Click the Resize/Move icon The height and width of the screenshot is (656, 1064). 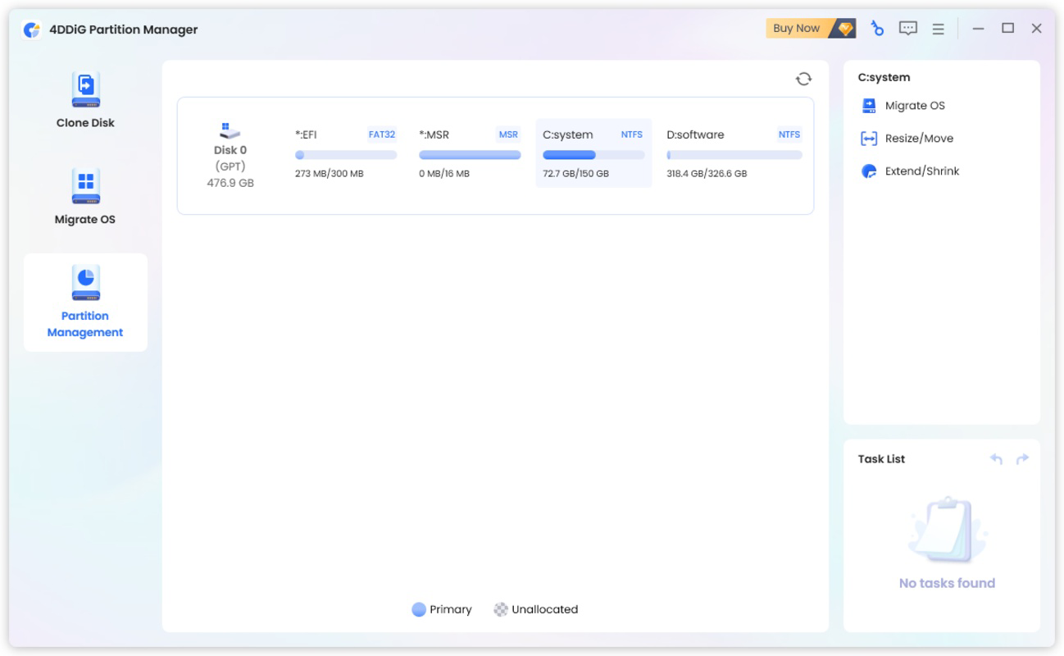tap(869, 139)
